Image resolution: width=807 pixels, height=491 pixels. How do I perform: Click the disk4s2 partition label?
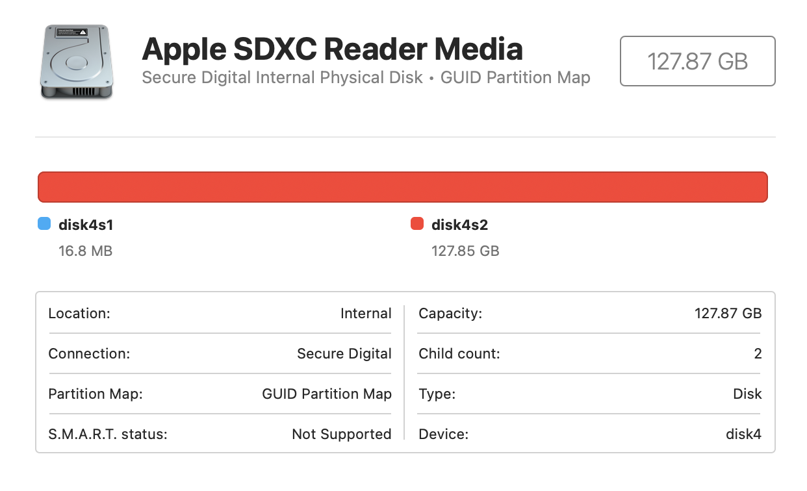coord(459,225)
